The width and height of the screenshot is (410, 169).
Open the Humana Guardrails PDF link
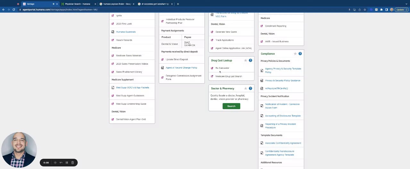click(x=126, y=32)
